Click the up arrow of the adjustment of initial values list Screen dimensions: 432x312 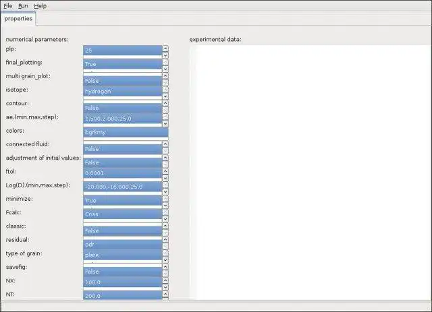coord(165,158)
